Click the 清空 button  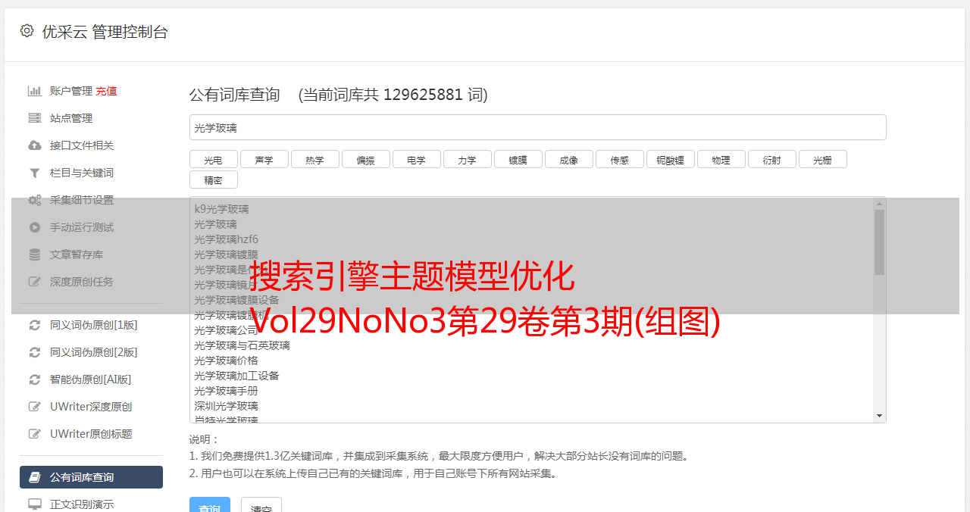click(x=261, y=506)
